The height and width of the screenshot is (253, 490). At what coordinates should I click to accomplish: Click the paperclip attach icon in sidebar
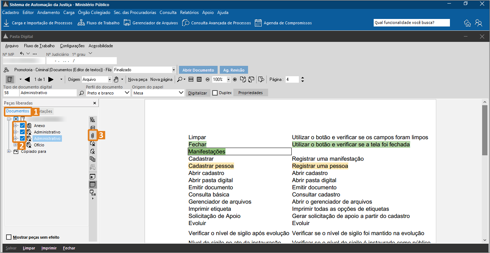click(92, 136)
